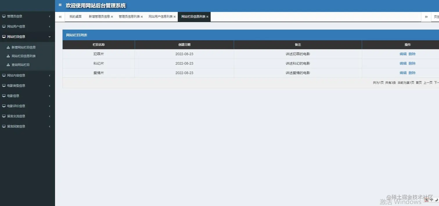Click 编辑 link for 爱情片 row
This screenshot has width=439, height=206.
pos(403,73)
